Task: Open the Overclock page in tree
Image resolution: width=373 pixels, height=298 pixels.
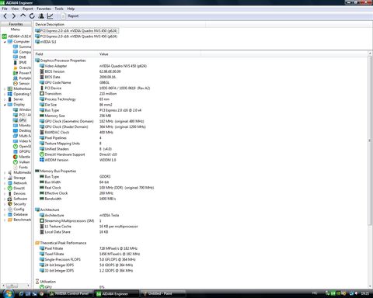Action: [22, 68]
